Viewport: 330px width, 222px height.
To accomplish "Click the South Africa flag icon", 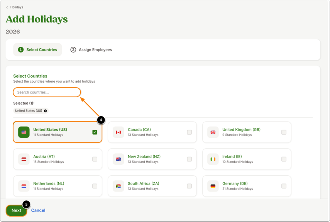I will (118, 186).
